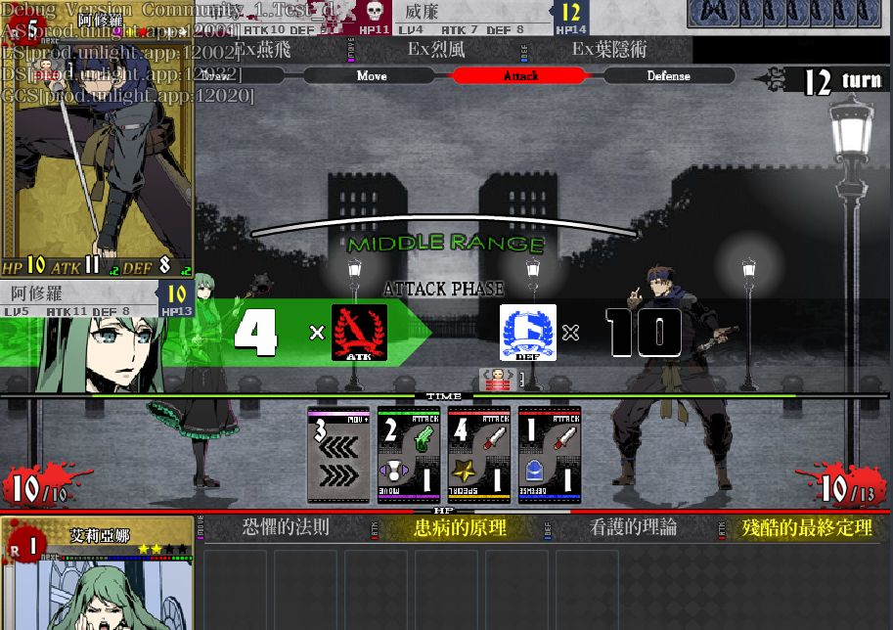Choose the attack 2 gun card
Viewport: 893px width, 630px height.
pos(409,455)
